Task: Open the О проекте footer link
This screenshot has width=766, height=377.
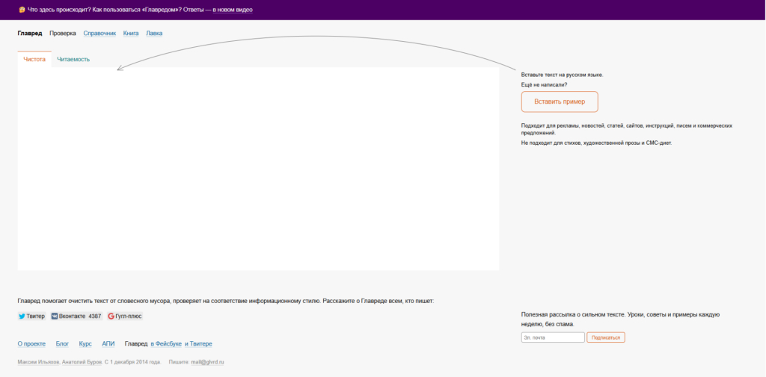Action: tap(31, 344)
